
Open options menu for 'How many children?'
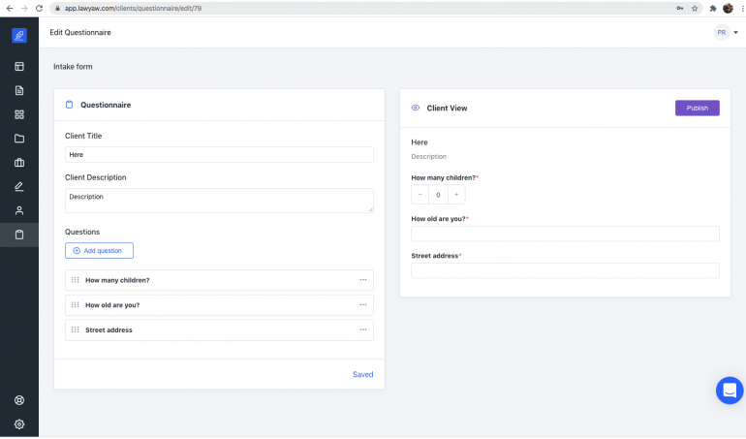pyautogui.click(x=363, y=280)
